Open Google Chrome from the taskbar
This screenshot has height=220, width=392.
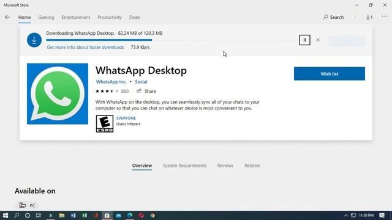[x=153, y=216]
